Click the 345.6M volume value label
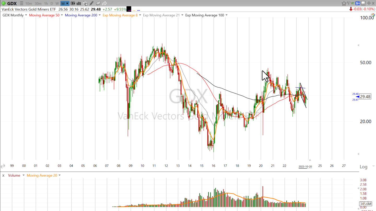This screenshot has width=376, height=211. (x=365, y=204)
